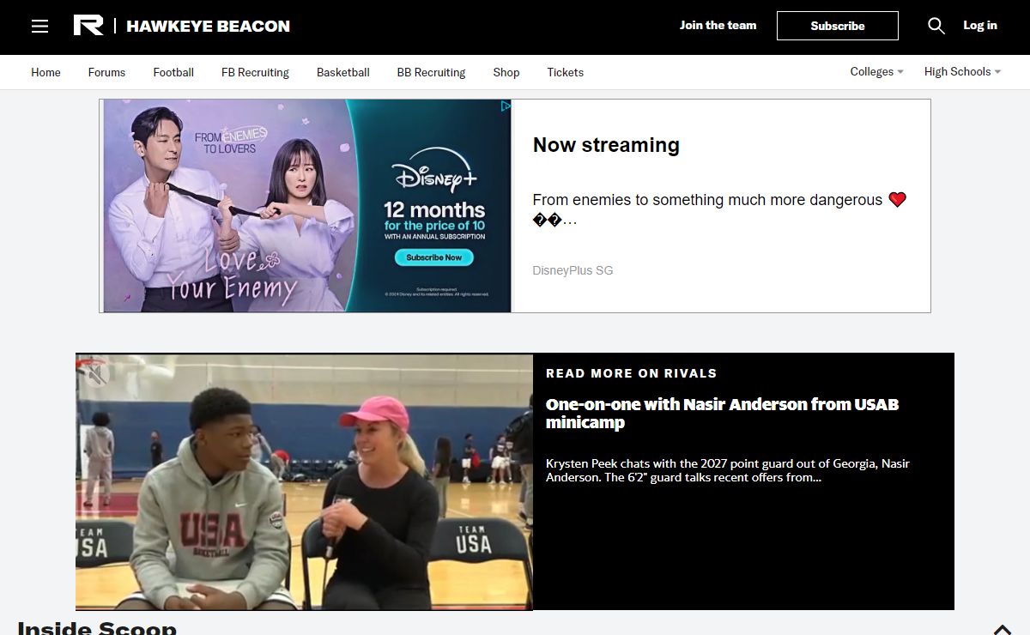1030x635 pixels.
Task: Click Join the team link
Action: 718,26
